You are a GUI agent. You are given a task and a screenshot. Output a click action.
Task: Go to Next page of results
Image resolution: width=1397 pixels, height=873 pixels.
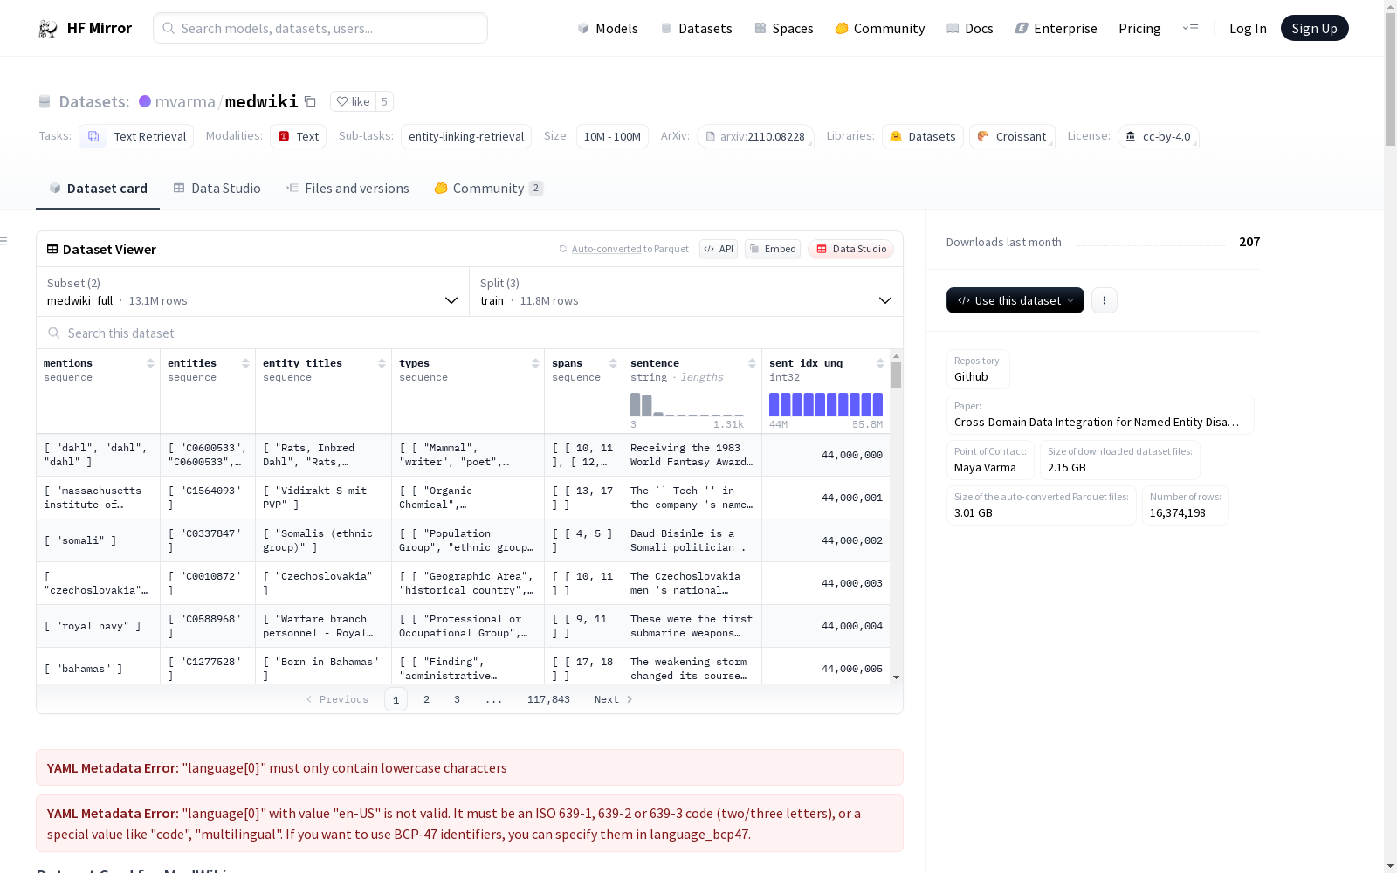click(613, 699)
